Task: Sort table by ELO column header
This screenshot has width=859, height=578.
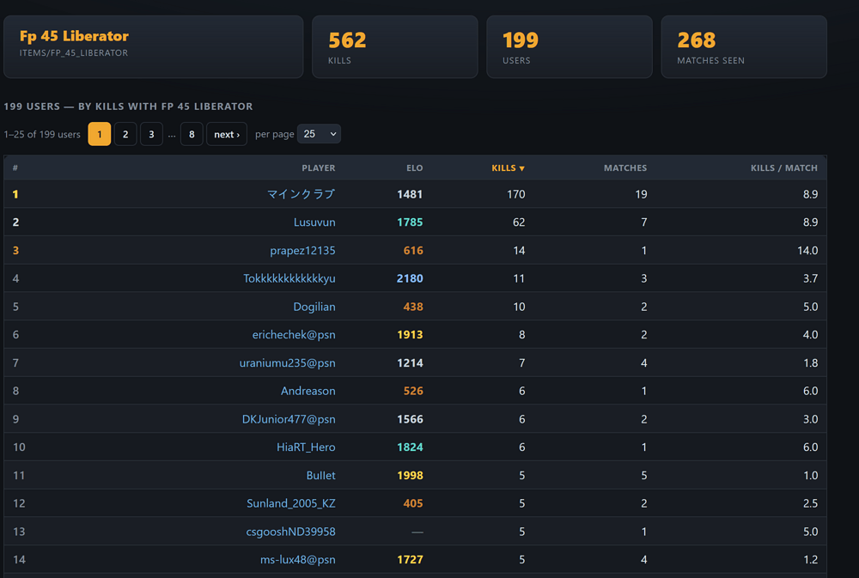Action: [x=414, y=168]
